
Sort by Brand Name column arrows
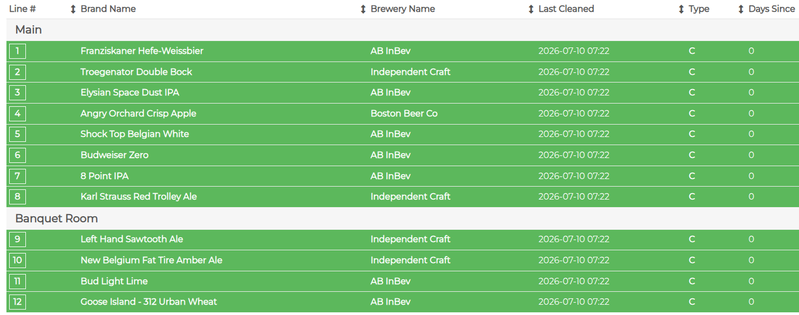(73, 9)
